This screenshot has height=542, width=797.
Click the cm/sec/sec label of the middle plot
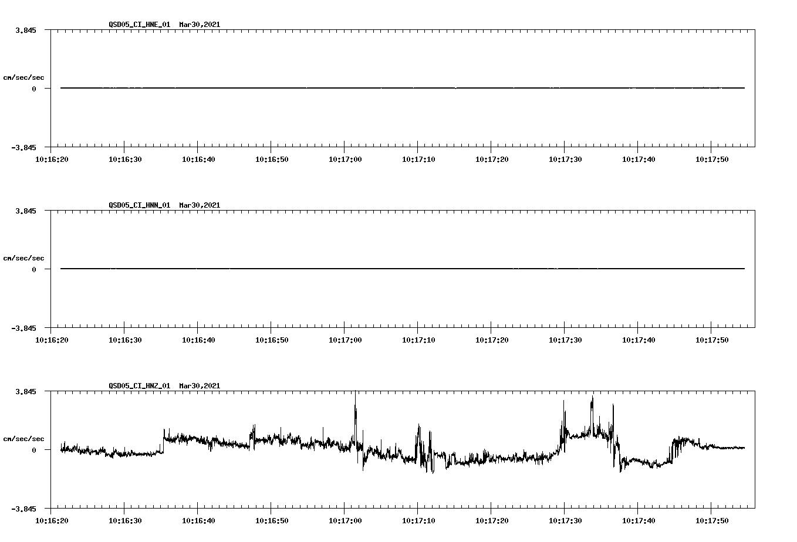[x=24, y=258]
